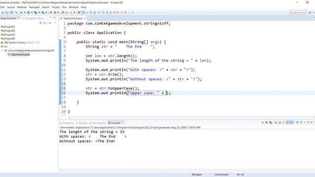Select MyProject01 in Package Explorer
The width and height of the screenshot is (315, 177).
(x=8, y=27)
